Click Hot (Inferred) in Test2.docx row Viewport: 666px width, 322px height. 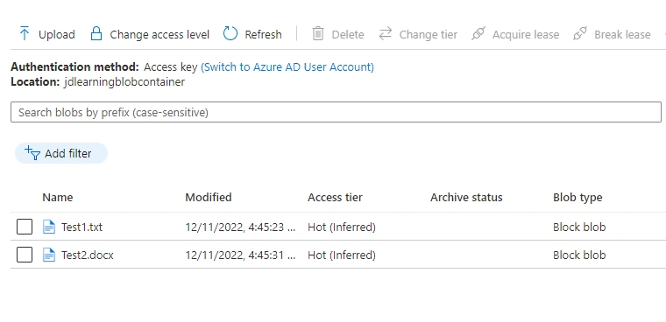pyautogui.click(x=342, y=255)
